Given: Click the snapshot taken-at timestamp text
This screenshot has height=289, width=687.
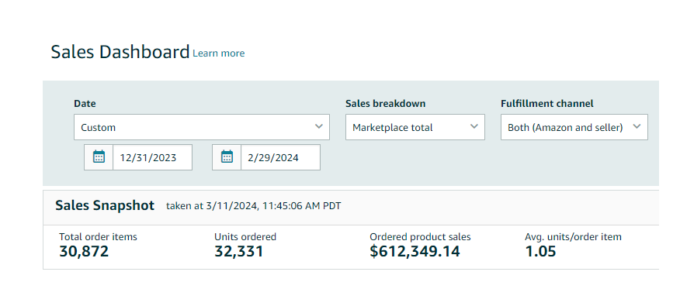Looking at the screenshot, I should (254, 206).
